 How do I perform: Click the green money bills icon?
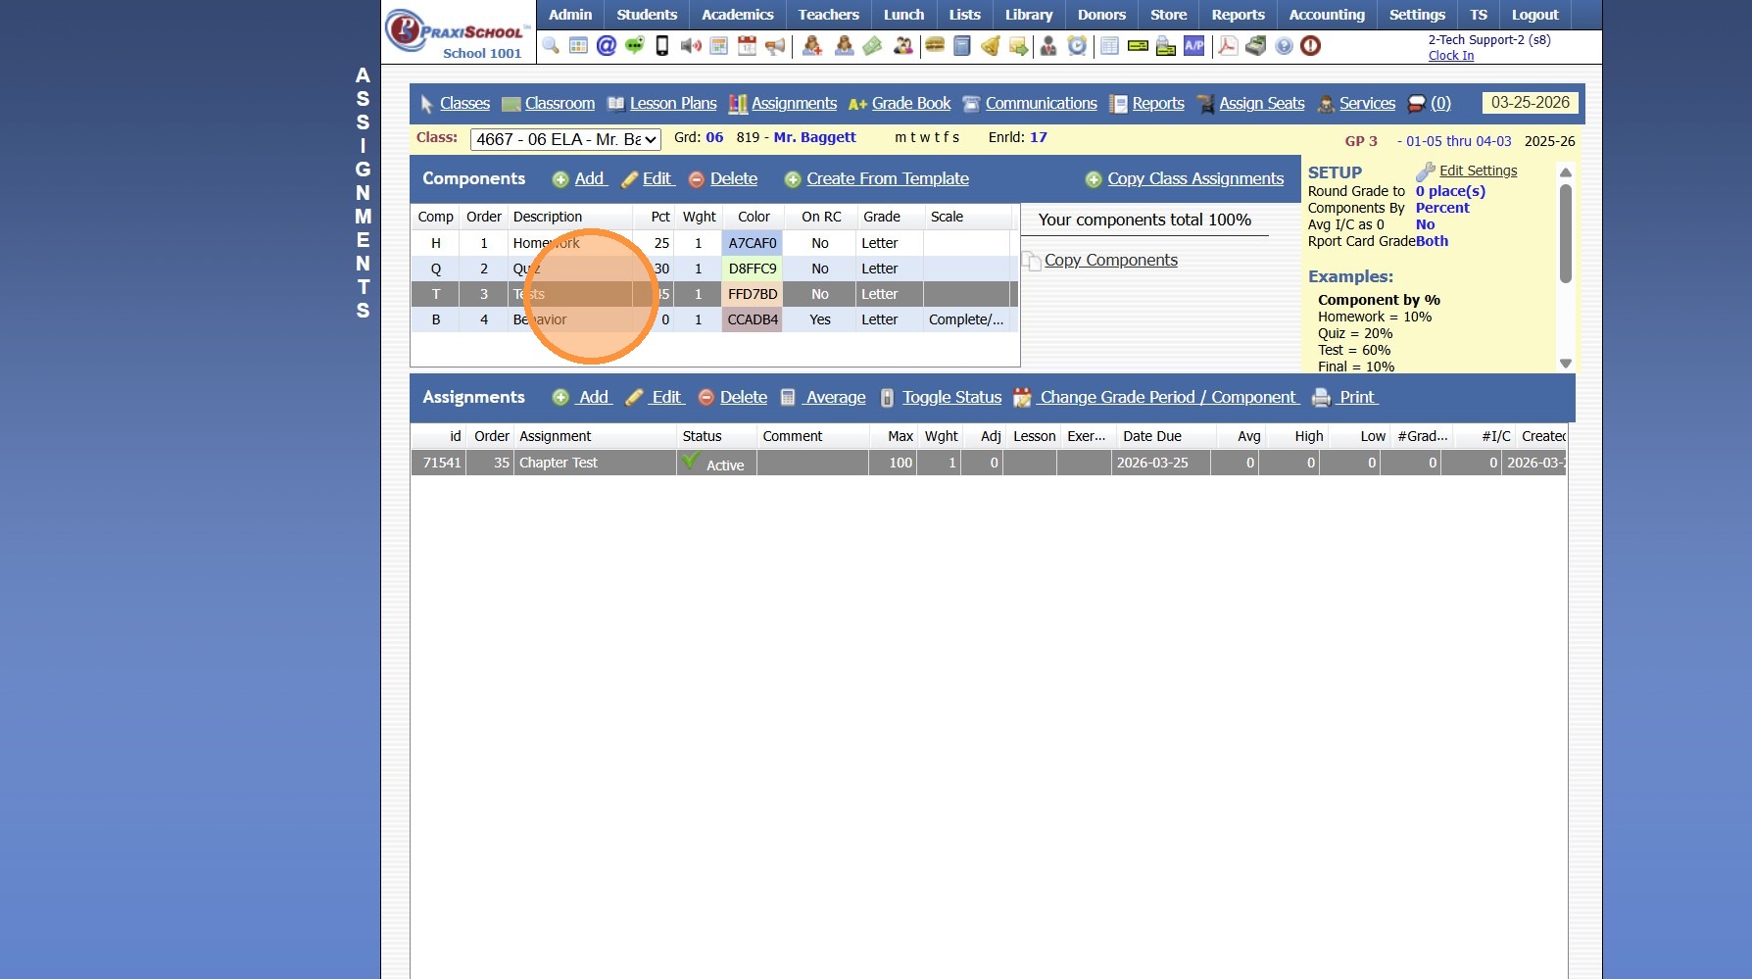point(872,46)
